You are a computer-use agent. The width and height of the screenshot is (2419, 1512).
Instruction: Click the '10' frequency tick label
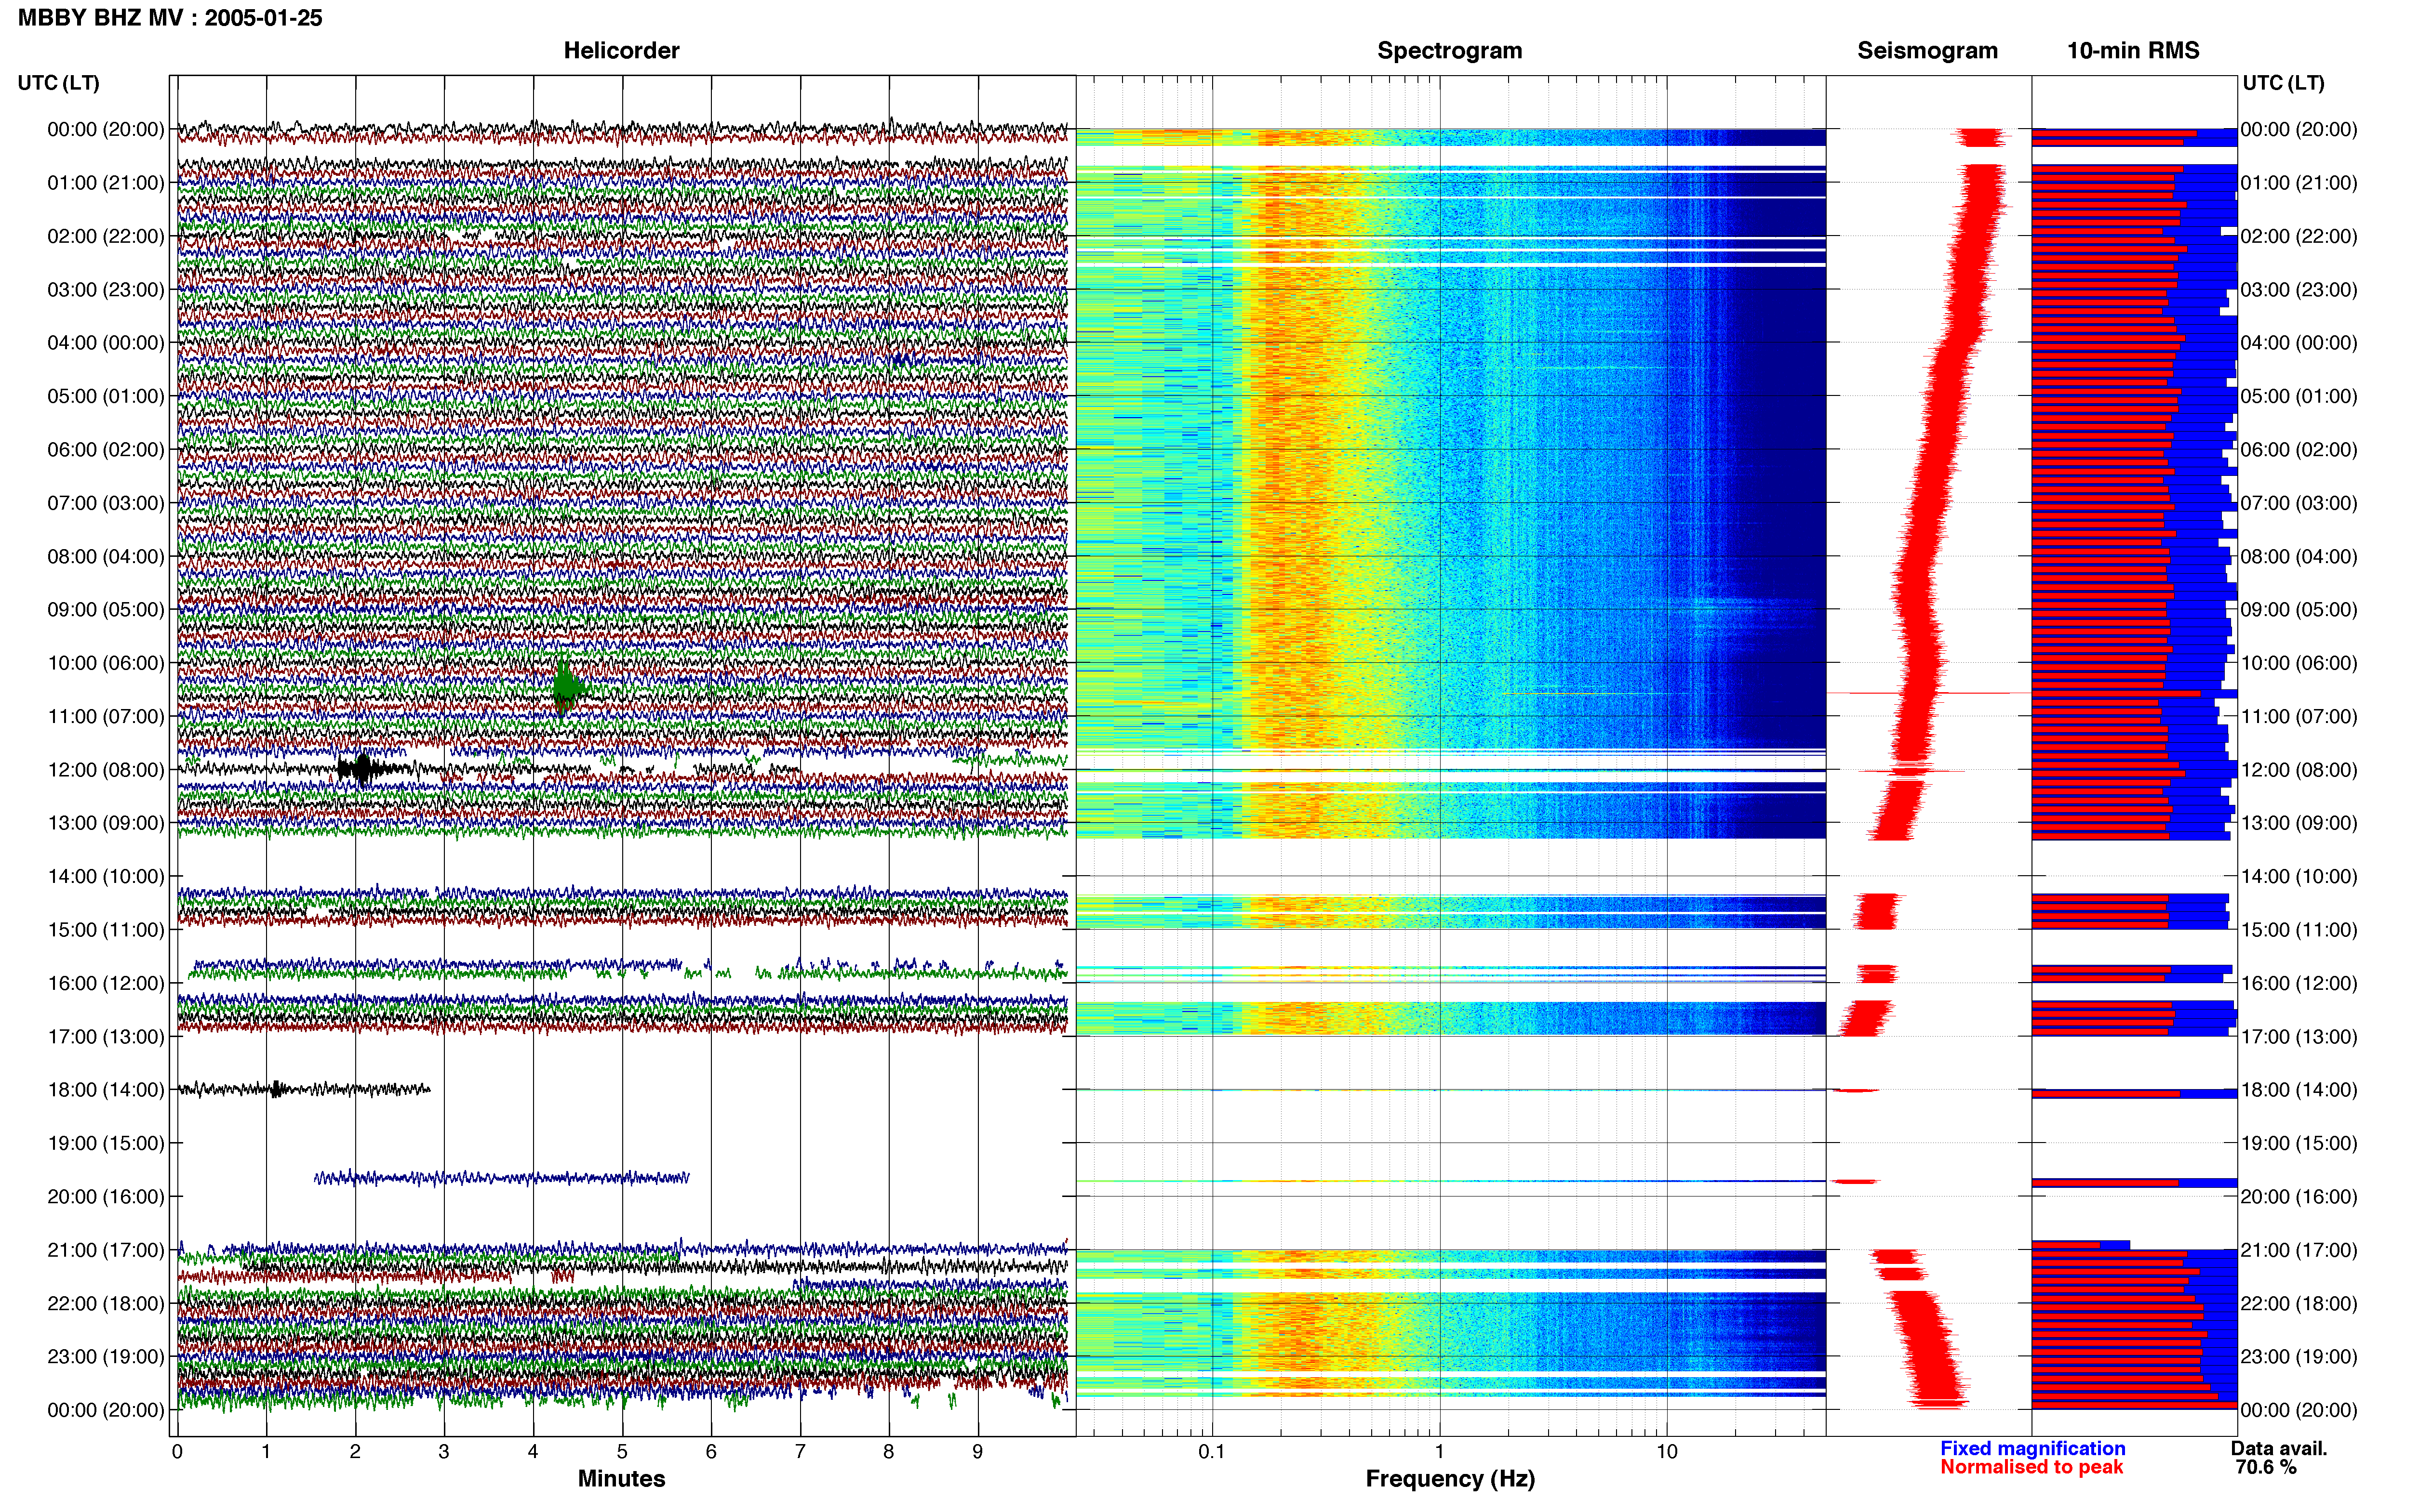tap(1667, 1451)
